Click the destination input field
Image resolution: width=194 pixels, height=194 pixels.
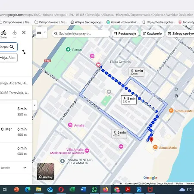coord(9,58)
